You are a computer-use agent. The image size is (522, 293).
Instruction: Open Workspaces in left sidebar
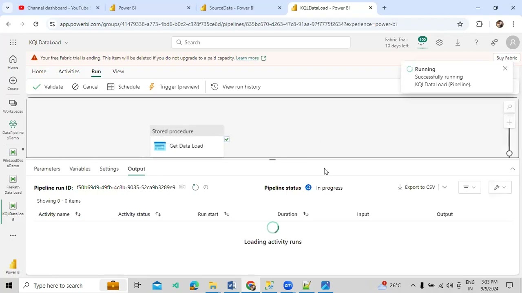click(x=13, y=106)
